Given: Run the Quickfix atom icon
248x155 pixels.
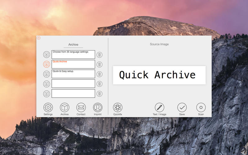Looking at the screenshot, I should (117, 108).
